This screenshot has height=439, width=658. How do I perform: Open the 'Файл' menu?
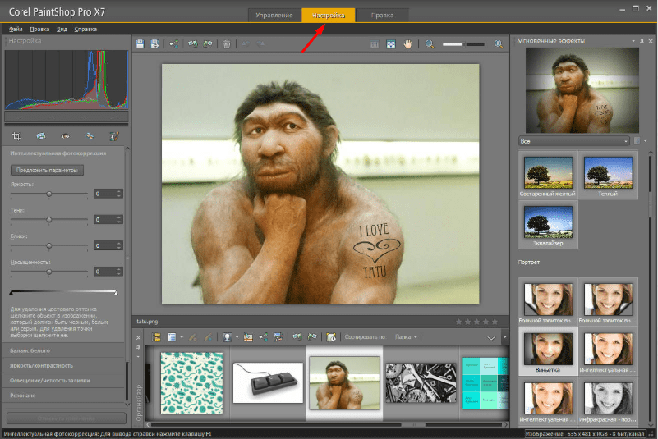(x=16, y=29)
